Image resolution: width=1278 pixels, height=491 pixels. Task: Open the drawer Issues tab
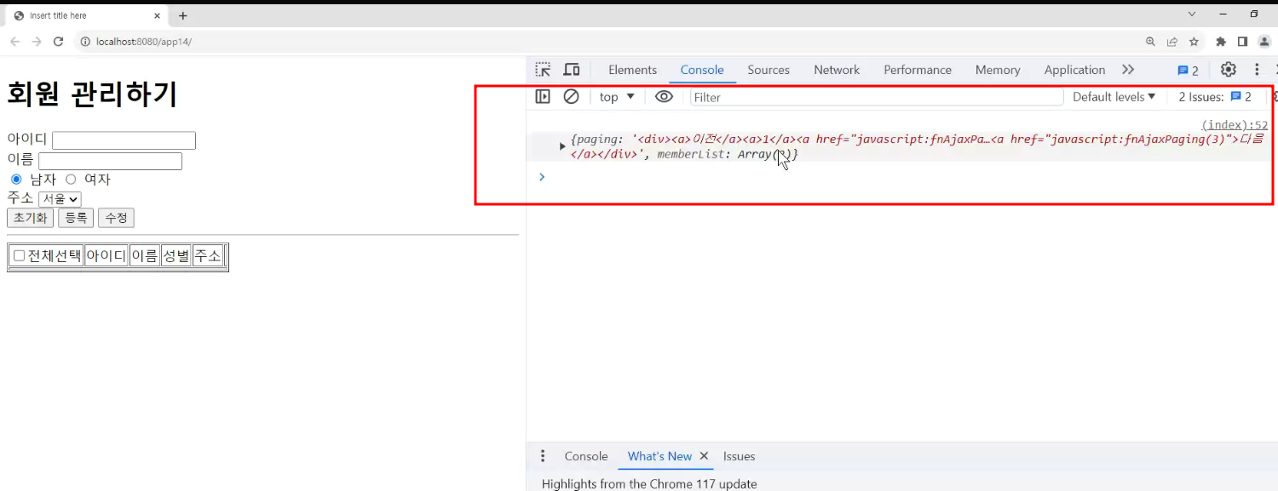tap(739, 456)
